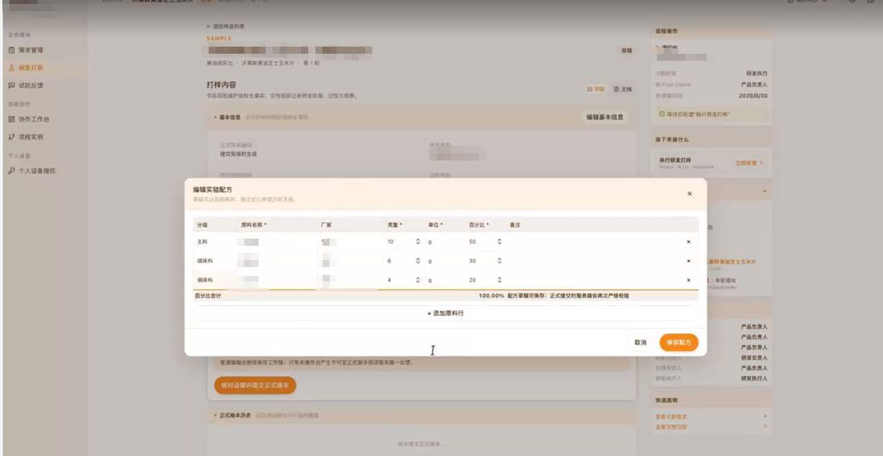883x456 pixels.
Task: Click the 克重 field containing 4
Action: (x=404, y=280)
